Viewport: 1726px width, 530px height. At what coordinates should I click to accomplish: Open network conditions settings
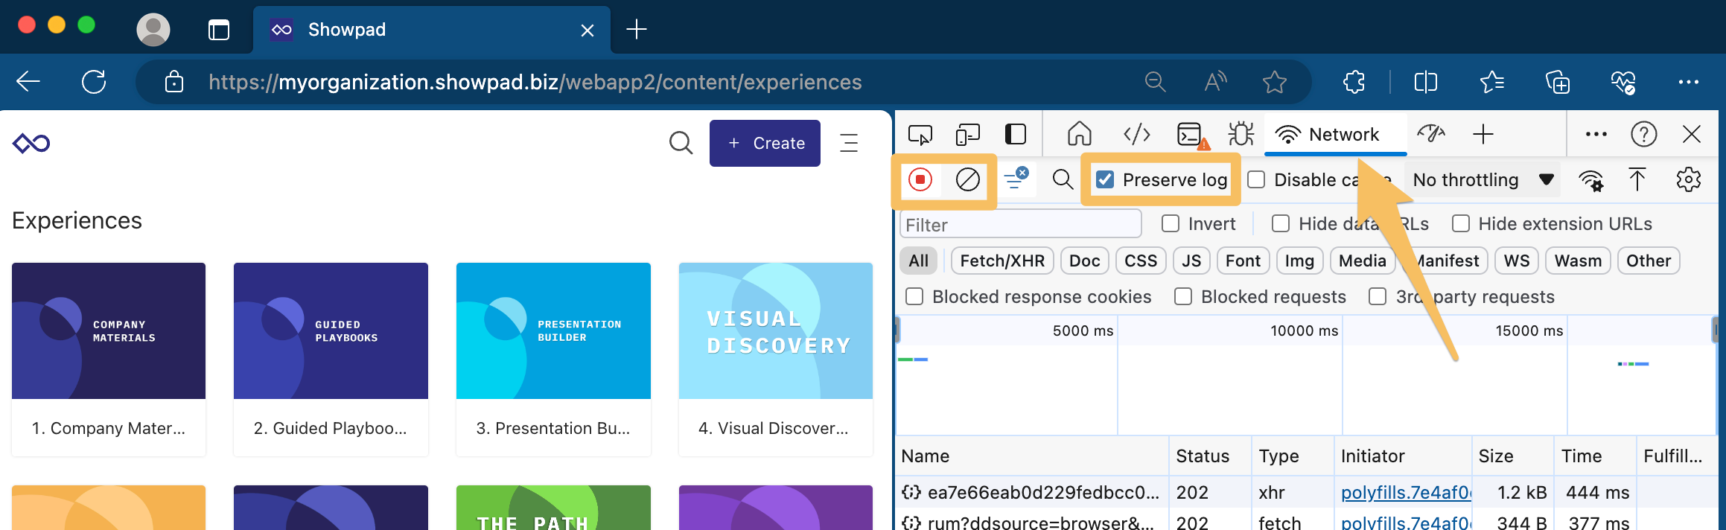coord(1591,180)
